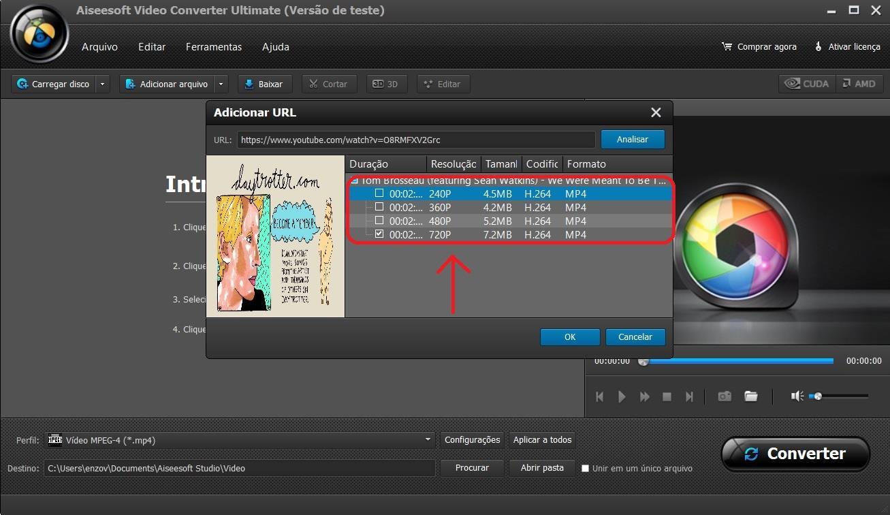
Task: Open the Adicionar arquivo dropdown arrow
Action: click(x=221, y=83)
